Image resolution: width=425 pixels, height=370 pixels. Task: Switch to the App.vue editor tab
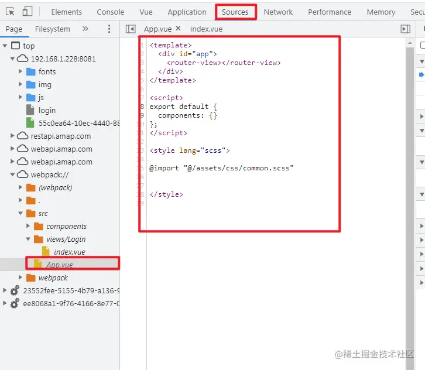(157, 29)
